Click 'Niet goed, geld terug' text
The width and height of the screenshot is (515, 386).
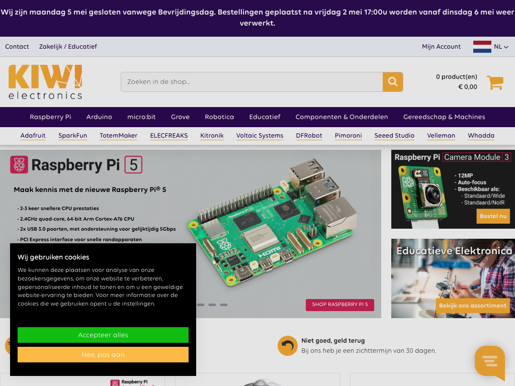tap(333, 341)
